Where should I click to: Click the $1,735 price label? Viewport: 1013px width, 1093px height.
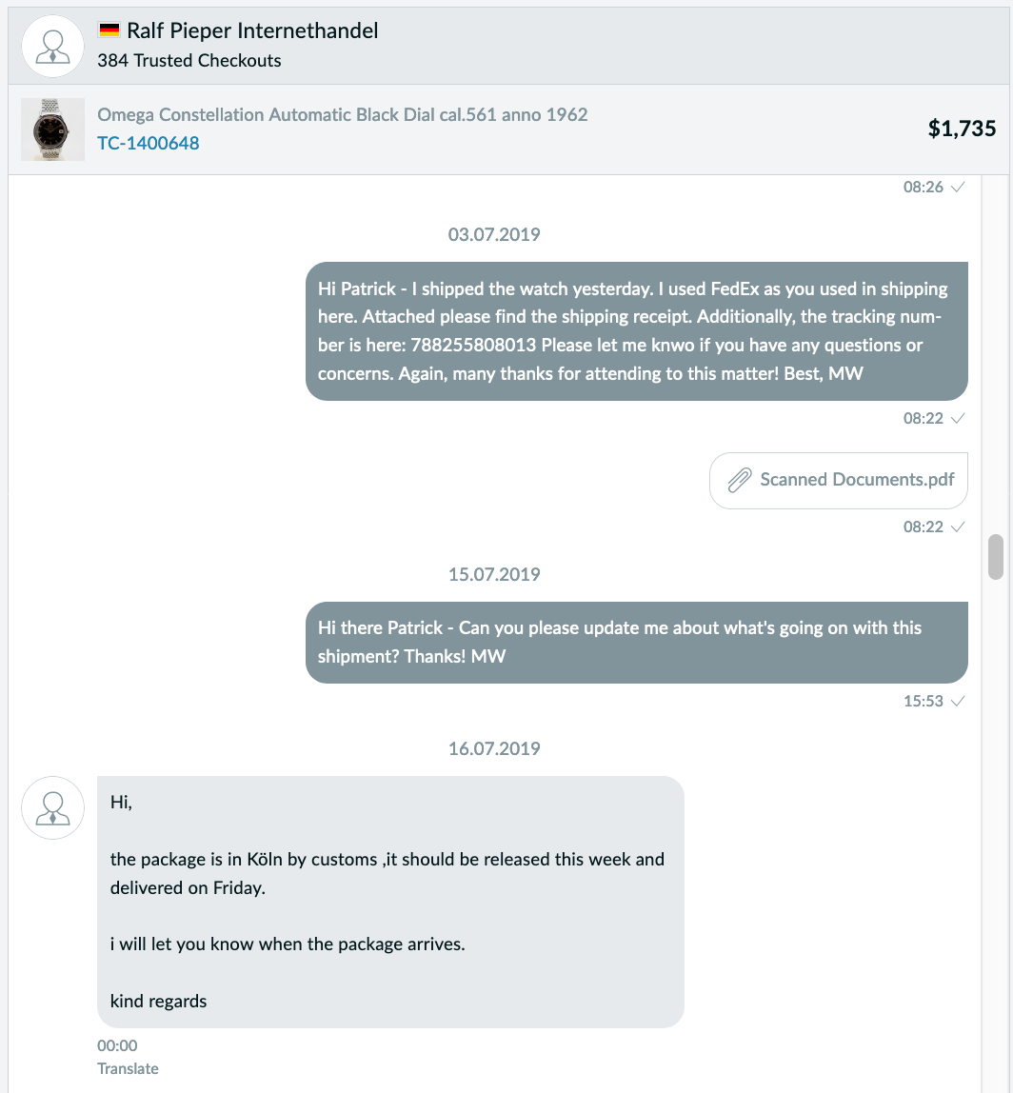[x=963, y=129]
